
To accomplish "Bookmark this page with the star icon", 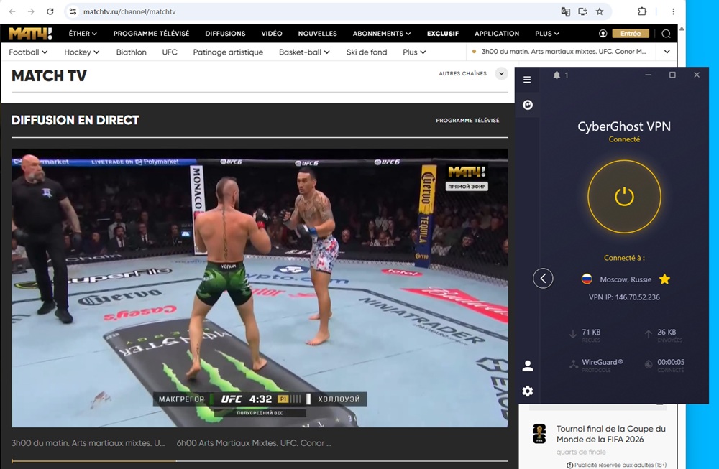I will pyautogui.click(x=600, y=11).
